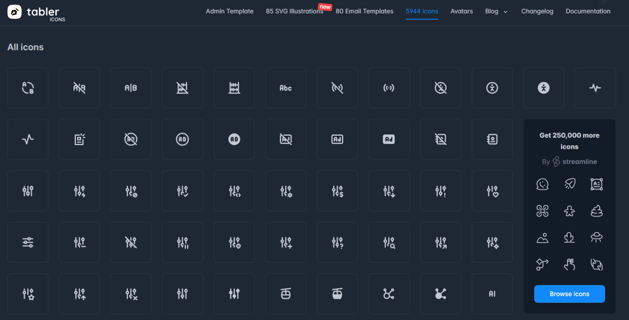The height and width of the screenshot is (320, 629).
Task: Go to the Changelog tab
Action: [x=537, y=11]
